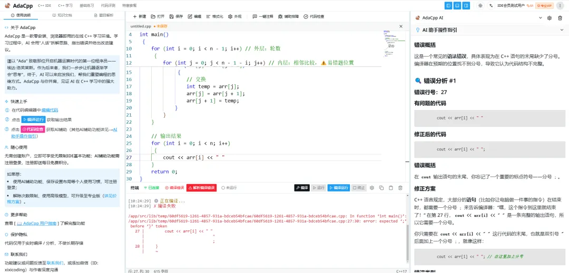Open the 基础练习 menu item
This screenshot has height=273, width=569.
pyautogui.click(x=86, y=6)
